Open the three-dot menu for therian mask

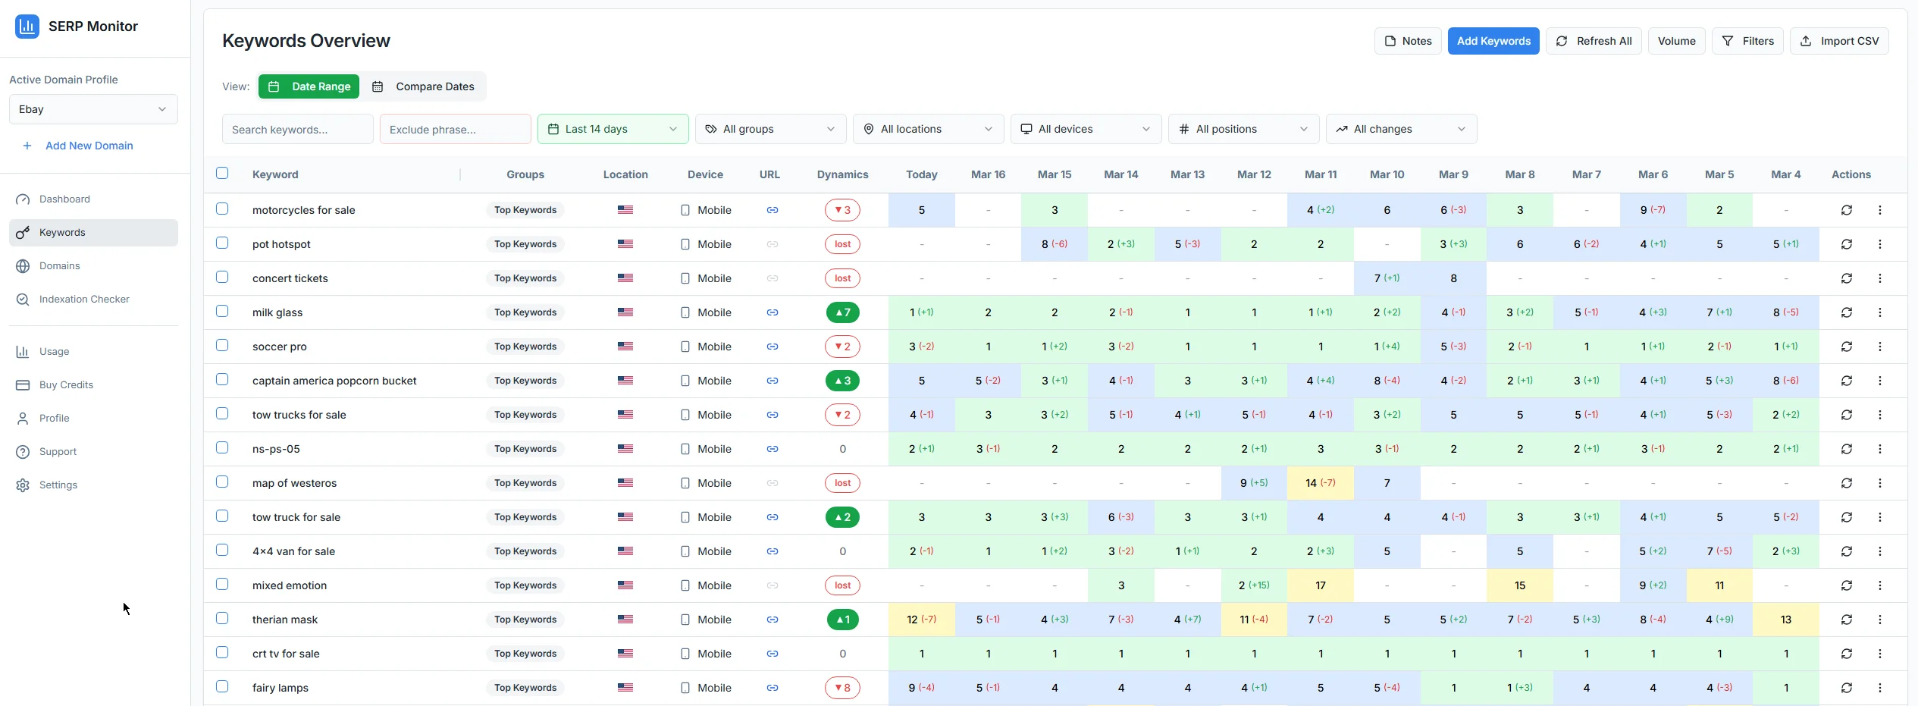tap(1879, 620)
